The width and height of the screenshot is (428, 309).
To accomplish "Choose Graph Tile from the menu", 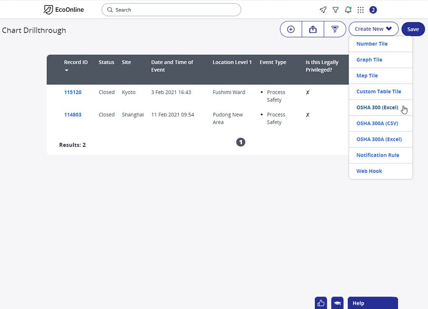I will pos(369,60).
